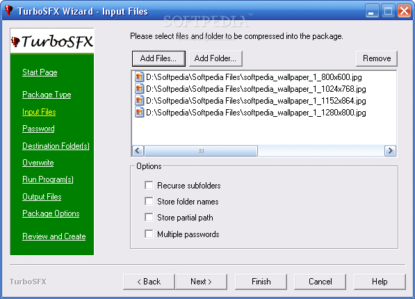The height and width of the screenshot is (299, 415).
Task: Toggle Multiple passwords checkbox
Action: pos(149,234)
